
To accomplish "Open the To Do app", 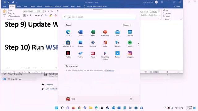I will click(80, 55).
